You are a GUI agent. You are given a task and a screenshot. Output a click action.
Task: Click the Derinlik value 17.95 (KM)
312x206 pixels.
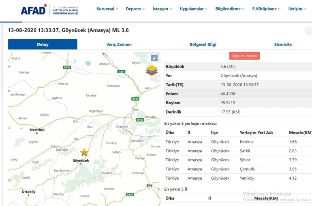231,112
